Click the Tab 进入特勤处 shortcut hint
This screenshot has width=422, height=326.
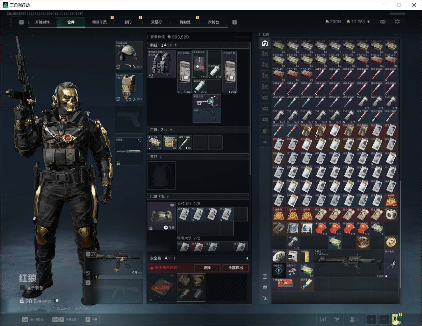click(33, 319)
